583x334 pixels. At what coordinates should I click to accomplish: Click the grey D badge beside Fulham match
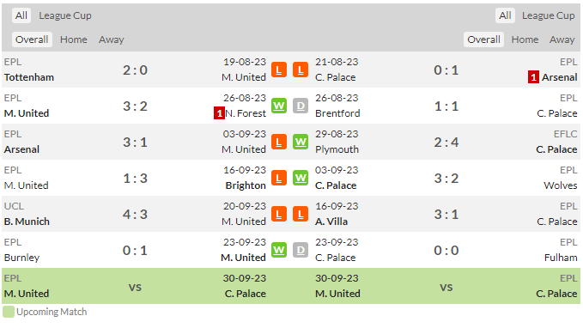coord(301,251)
